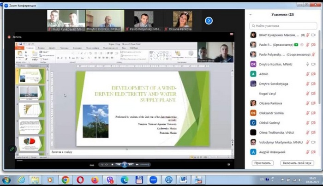Viewport: 323px width, 186px height.
Task: Click the rewind button in media player
Action: pos(119,164)
